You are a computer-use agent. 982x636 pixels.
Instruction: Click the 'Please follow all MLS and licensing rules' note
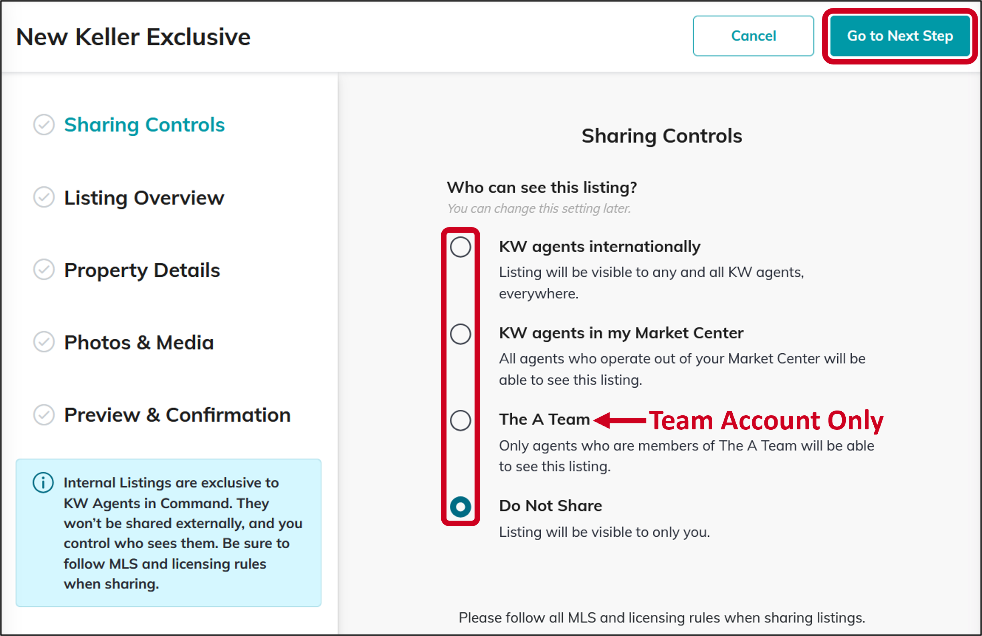click(662, 618)
